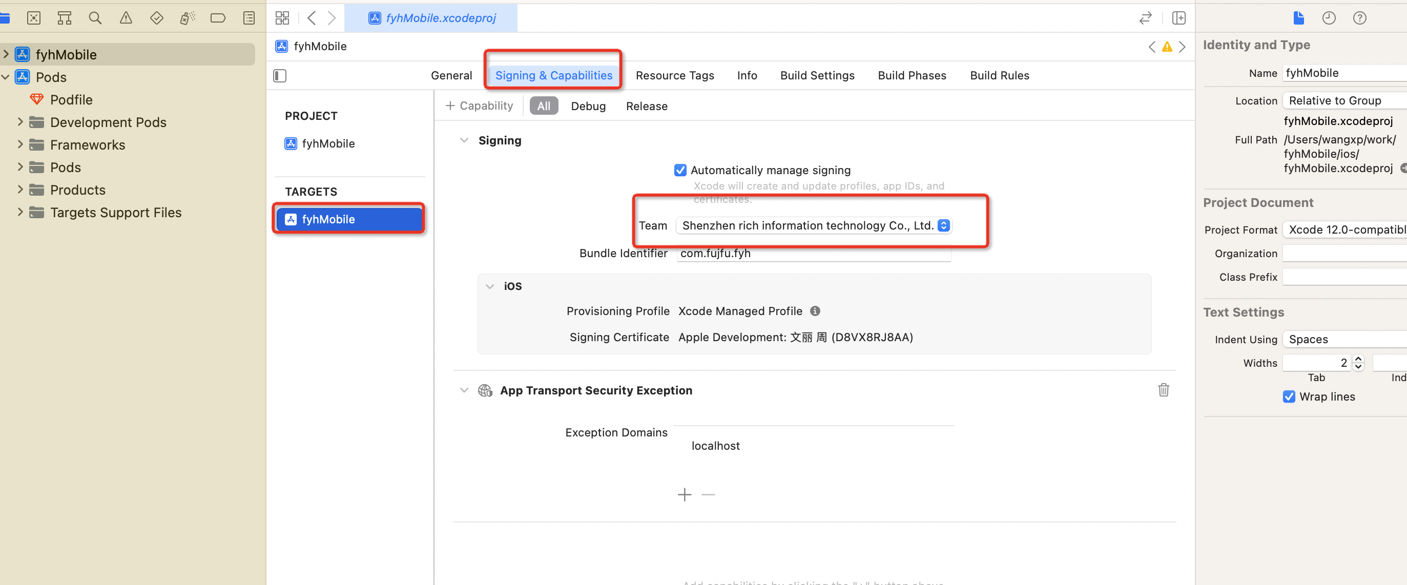Select the Release configuration filter
The image size is (1407, 585).
tap(647, 106)
